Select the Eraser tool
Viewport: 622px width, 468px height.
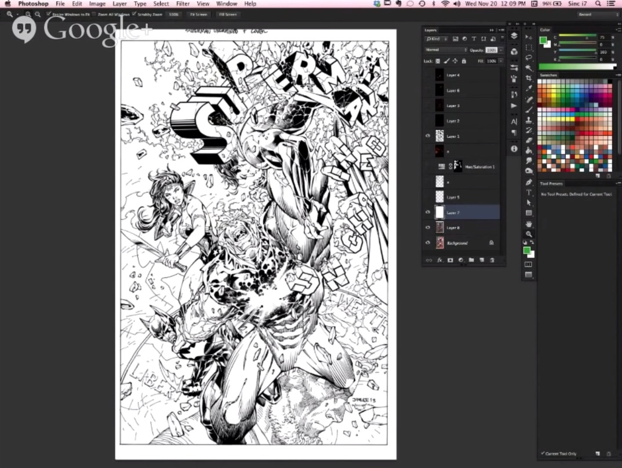[x=529, y=140]
